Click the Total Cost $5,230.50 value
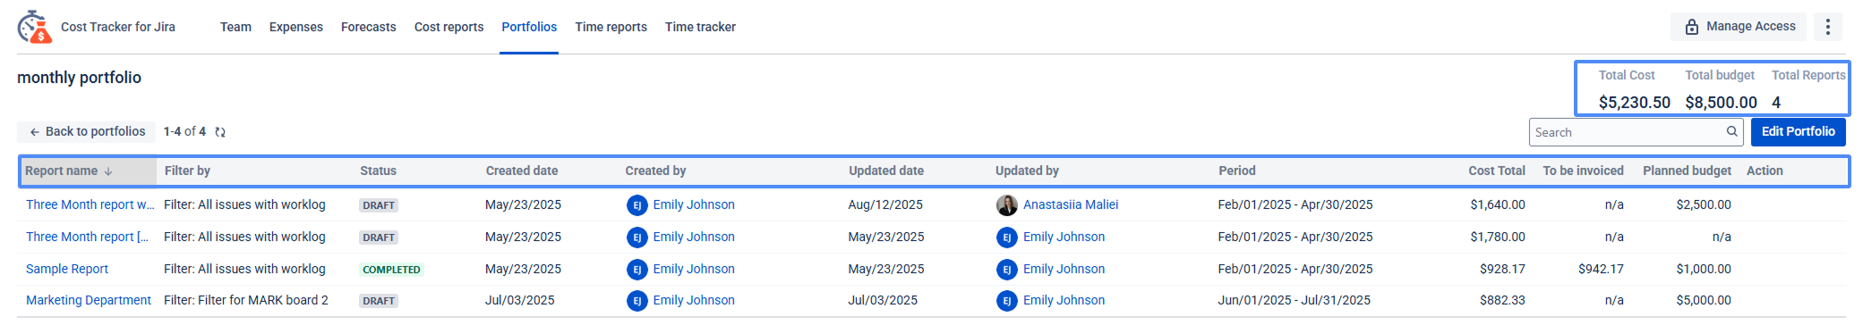Image resolution: width=1863 pixels, height=325 pixels. pos(1635,103)
